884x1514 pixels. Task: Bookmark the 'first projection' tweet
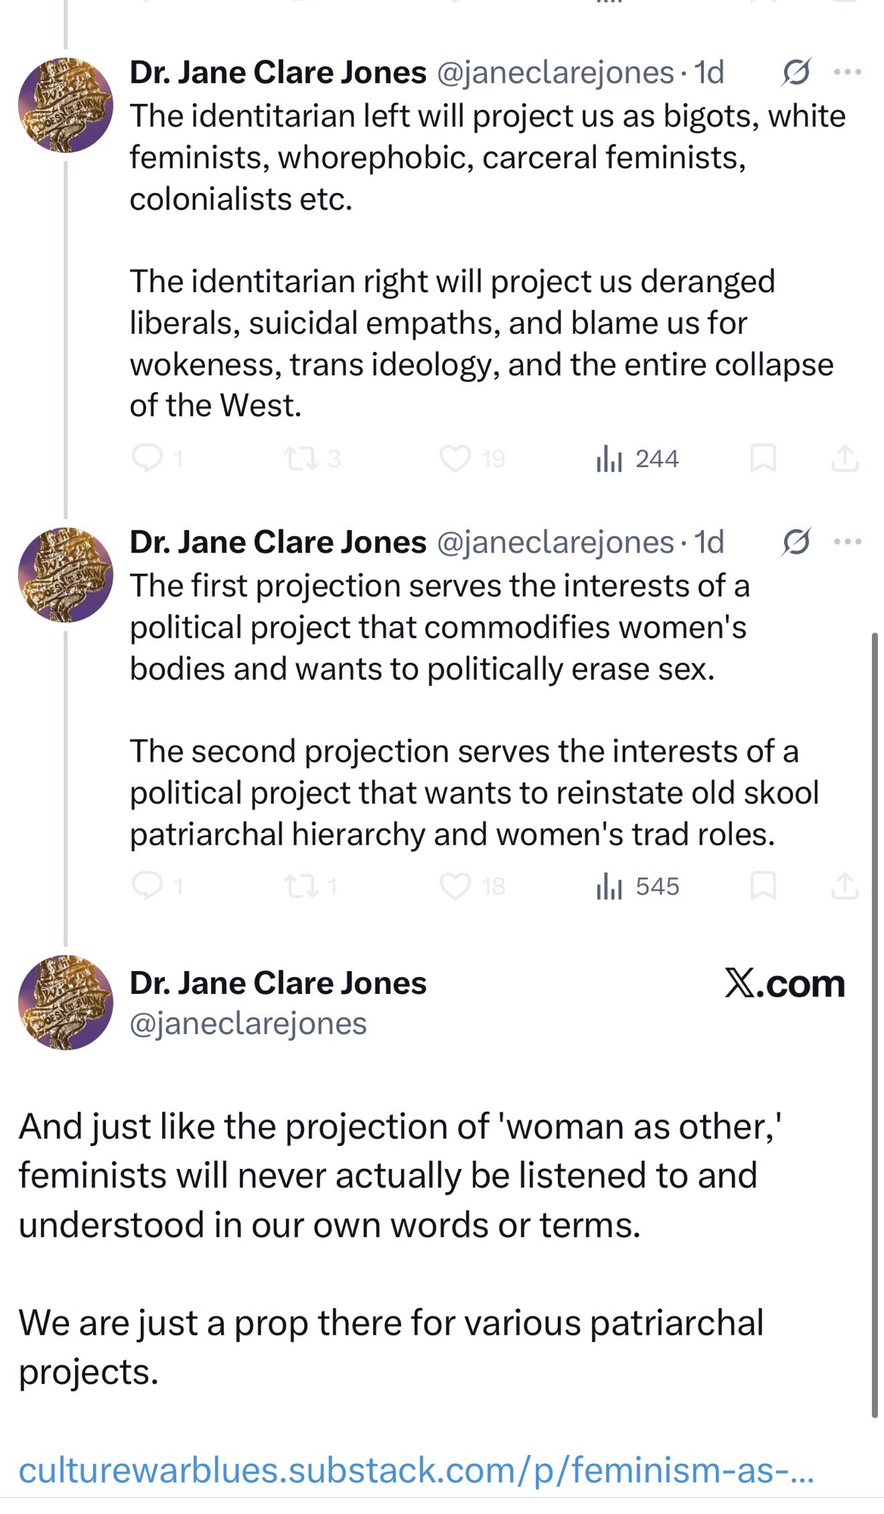coord(762,885)
